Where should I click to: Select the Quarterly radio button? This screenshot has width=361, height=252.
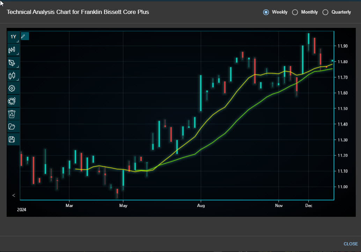pyautogui.click(x=325, y=12)
